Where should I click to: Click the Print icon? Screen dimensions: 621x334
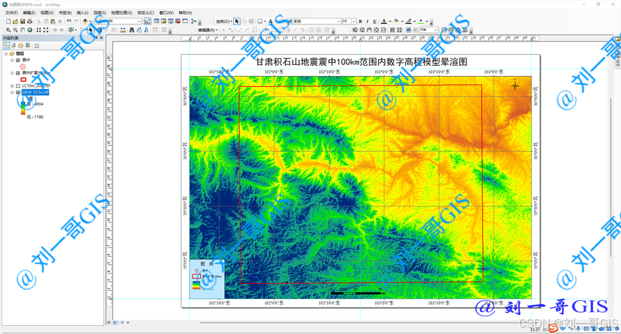(30, 21)
